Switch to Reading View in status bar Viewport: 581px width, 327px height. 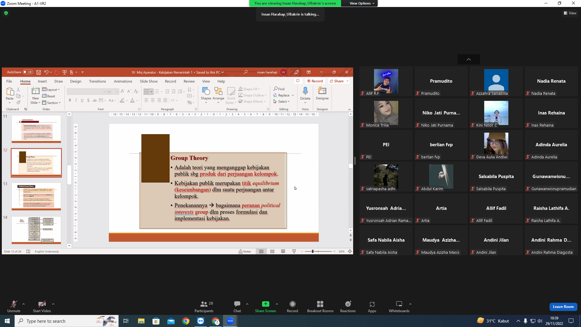pyautogui.click(x=283, y=252)
